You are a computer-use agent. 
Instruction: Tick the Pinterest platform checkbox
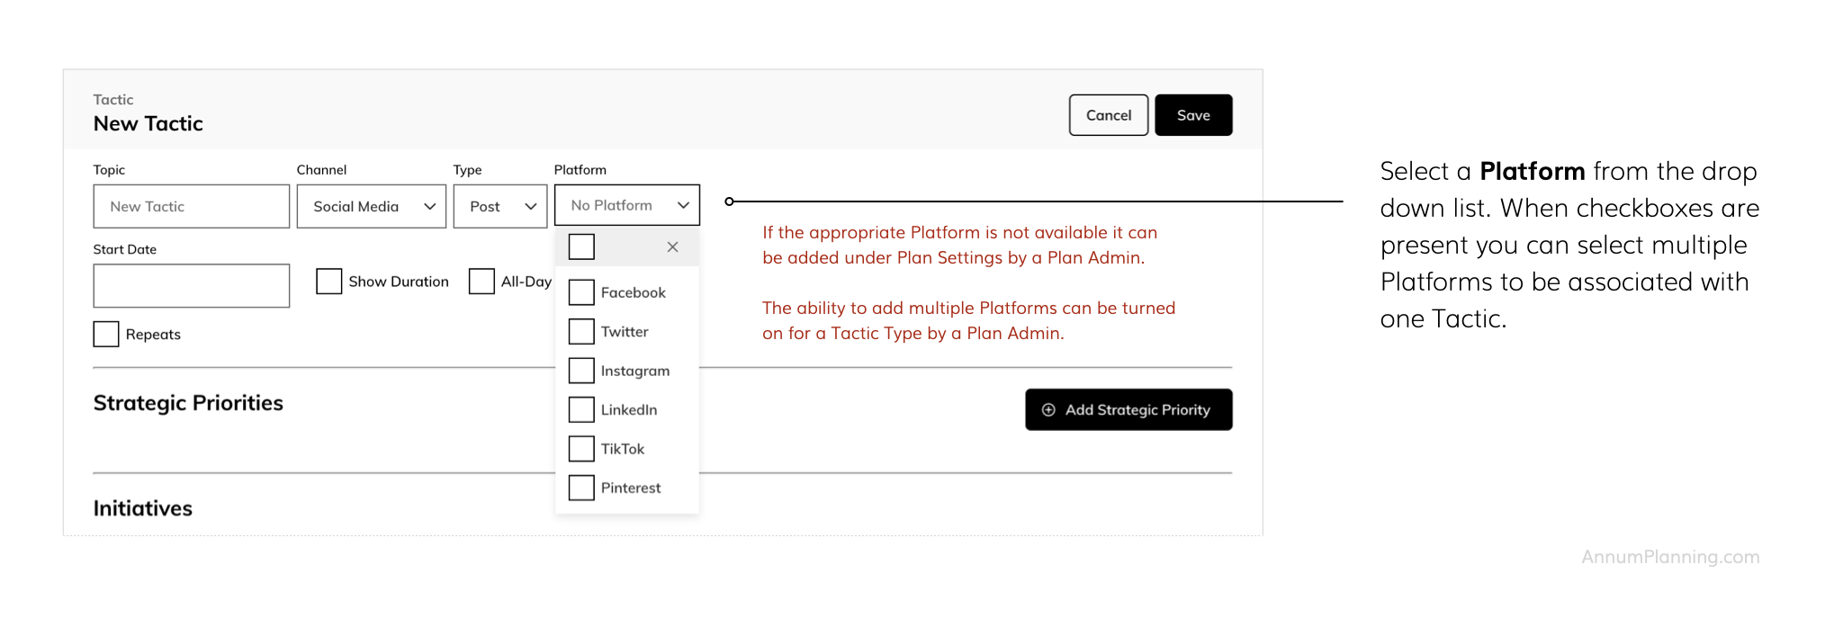[x=581, y=488]
